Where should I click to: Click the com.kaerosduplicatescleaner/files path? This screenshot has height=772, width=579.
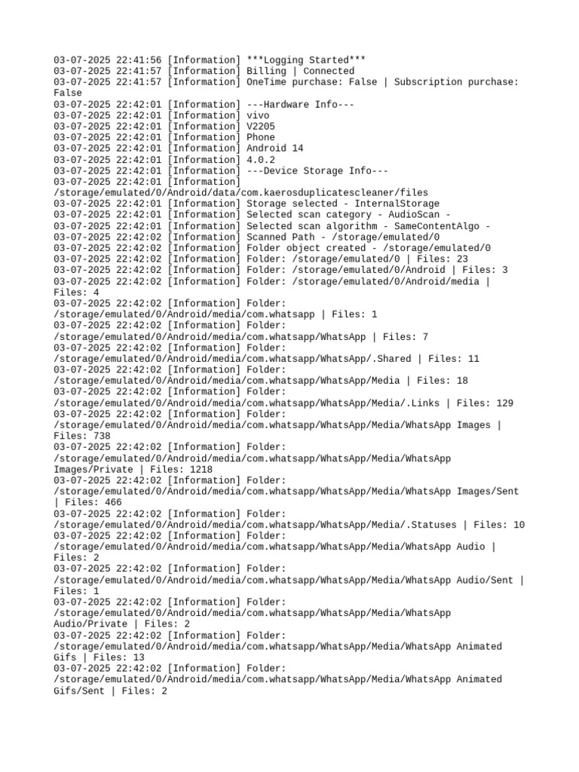(x=240, y=192)
